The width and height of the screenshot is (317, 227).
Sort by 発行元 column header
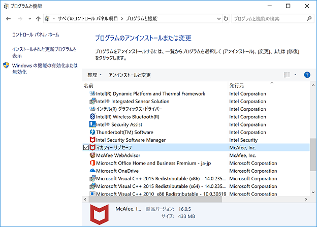[237, 86]
